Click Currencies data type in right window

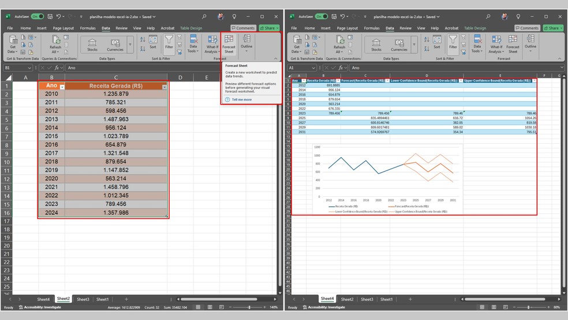pos(399,45)
